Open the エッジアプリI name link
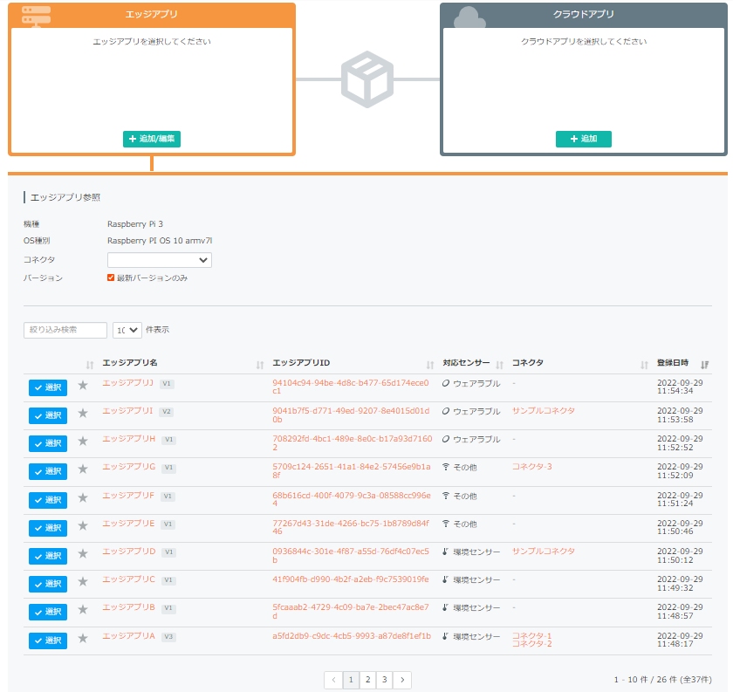Screen dimensions: 733x692 127,411
